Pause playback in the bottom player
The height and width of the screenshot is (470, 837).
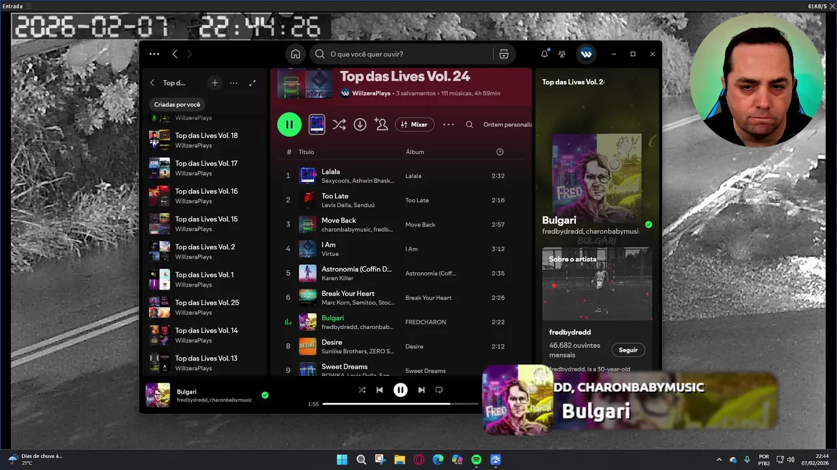(x=400, y=390)
